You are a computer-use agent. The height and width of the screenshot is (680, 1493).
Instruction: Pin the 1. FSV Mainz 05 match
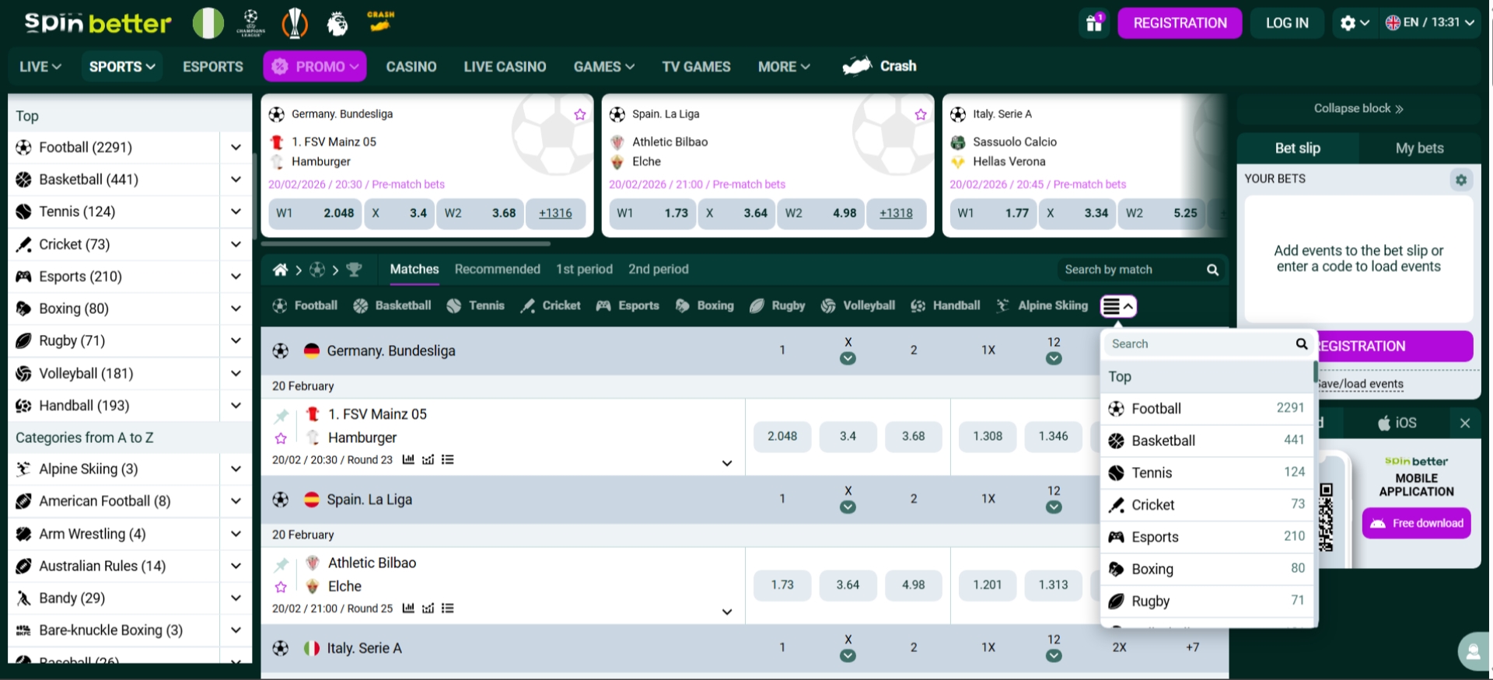(281, 415)
